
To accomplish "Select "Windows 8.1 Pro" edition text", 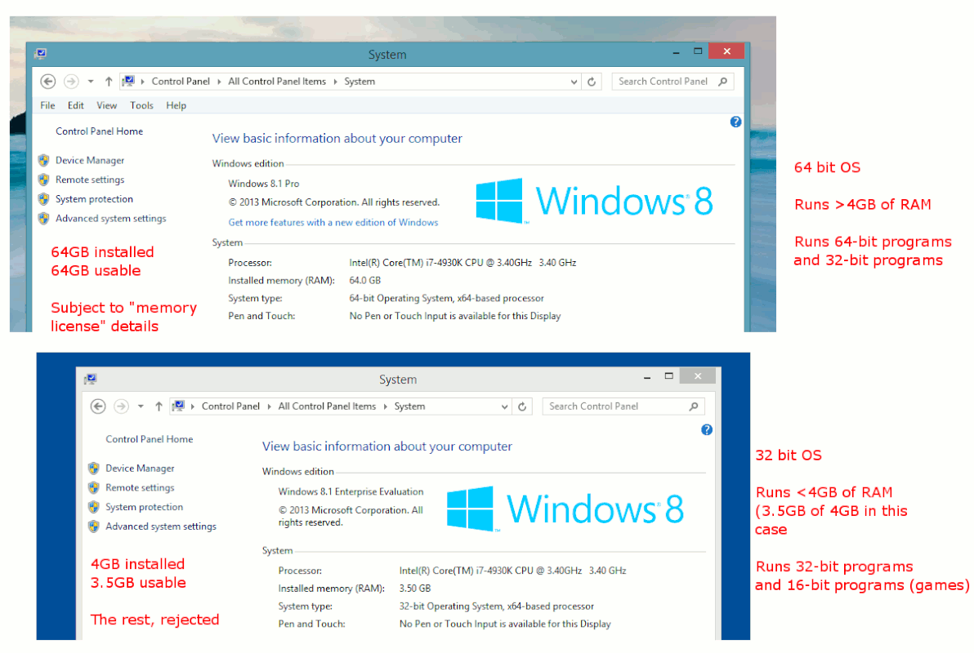I will (x=263, y=183).
